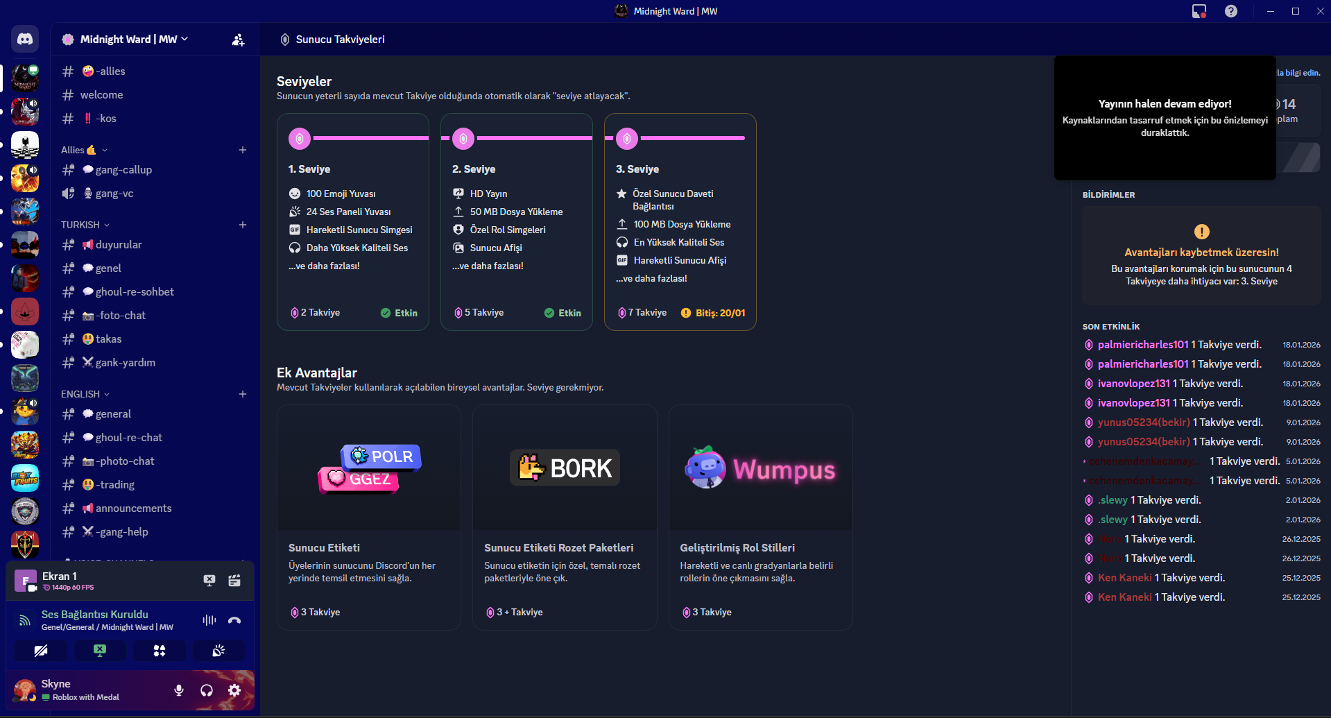
Task: Open the -gang-help channel
Action: pos(154,532)
